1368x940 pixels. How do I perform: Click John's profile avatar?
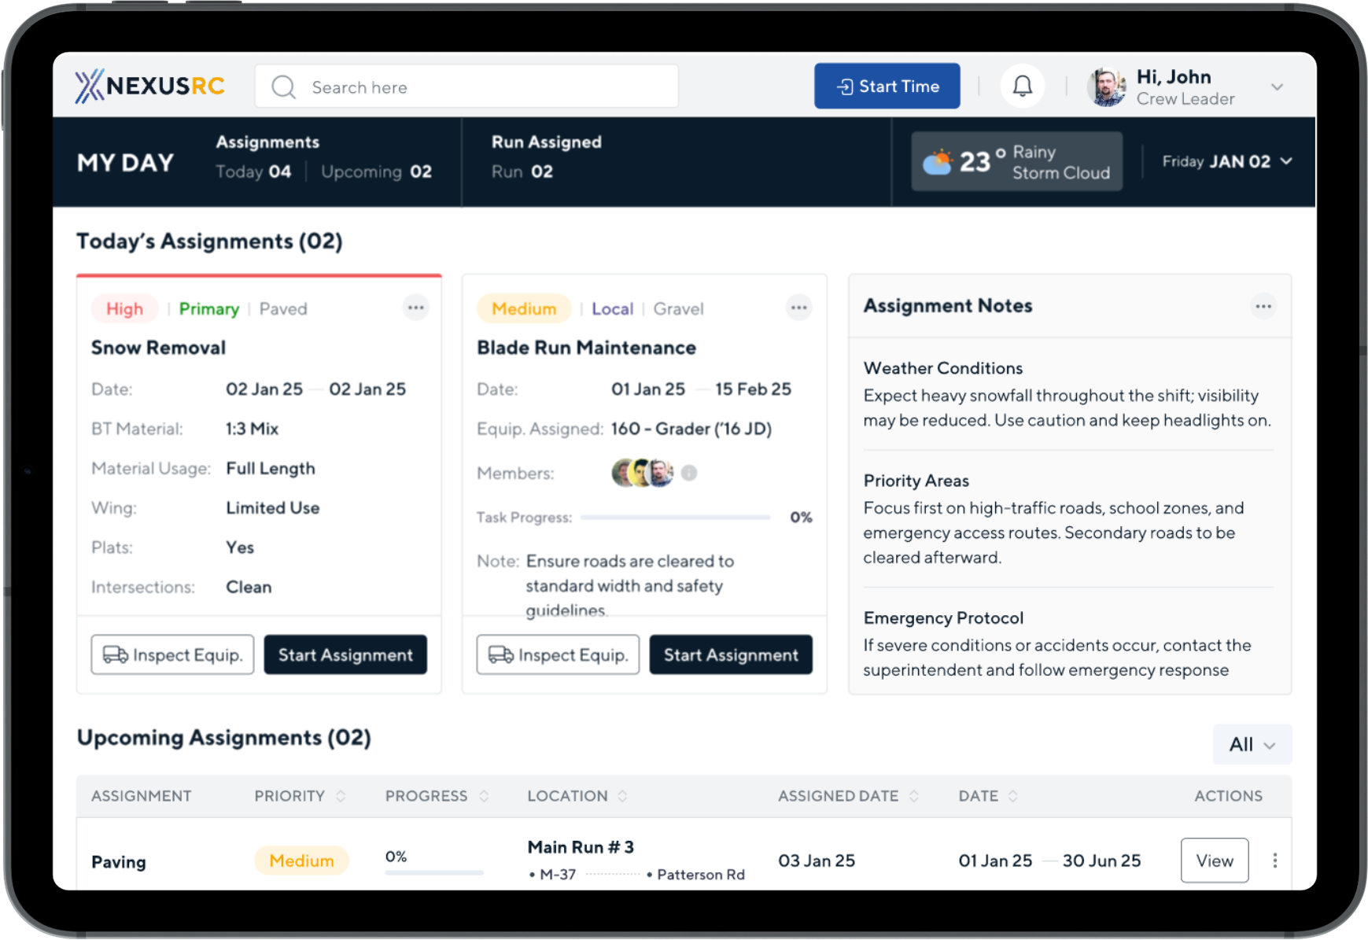click(1106, 87)
